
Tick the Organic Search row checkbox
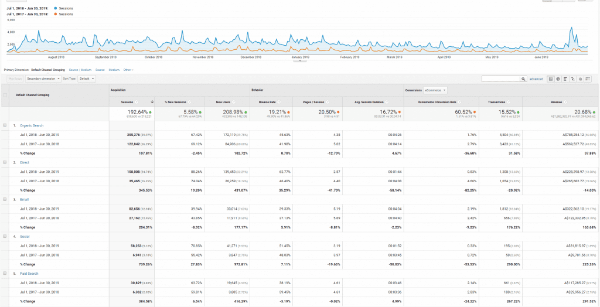pyautogui.click(x=5, y=125)
